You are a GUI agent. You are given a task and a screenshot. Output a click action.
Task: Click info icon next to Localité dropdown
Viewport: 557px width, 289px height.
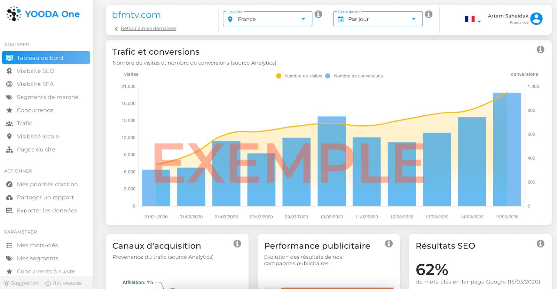(x=318, y=14)
